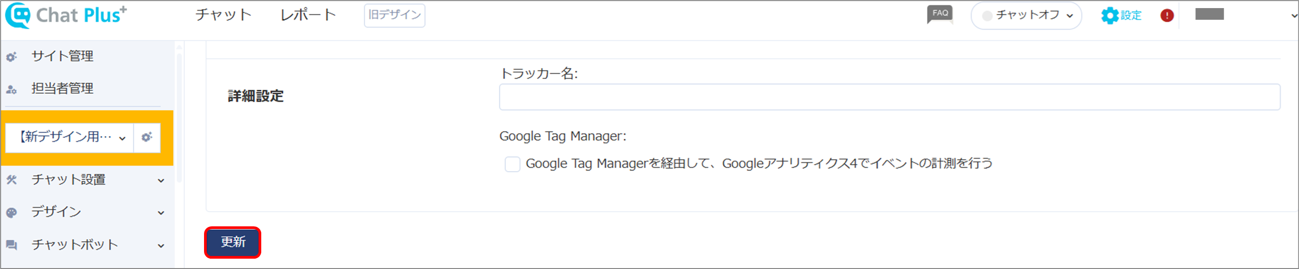
Task: Enable the Google Tag Manager checkbox
Action: click(x=512, y=164)
